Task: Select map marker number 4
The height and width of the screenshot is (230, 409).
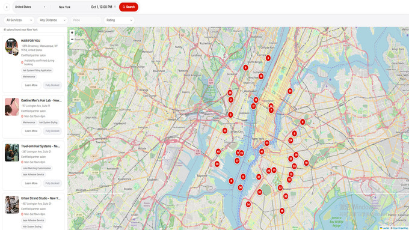Action: pyautogui.click(x=268, y=58)
